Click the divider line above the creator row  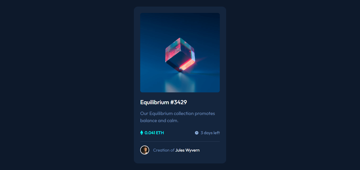coord(180,142)
